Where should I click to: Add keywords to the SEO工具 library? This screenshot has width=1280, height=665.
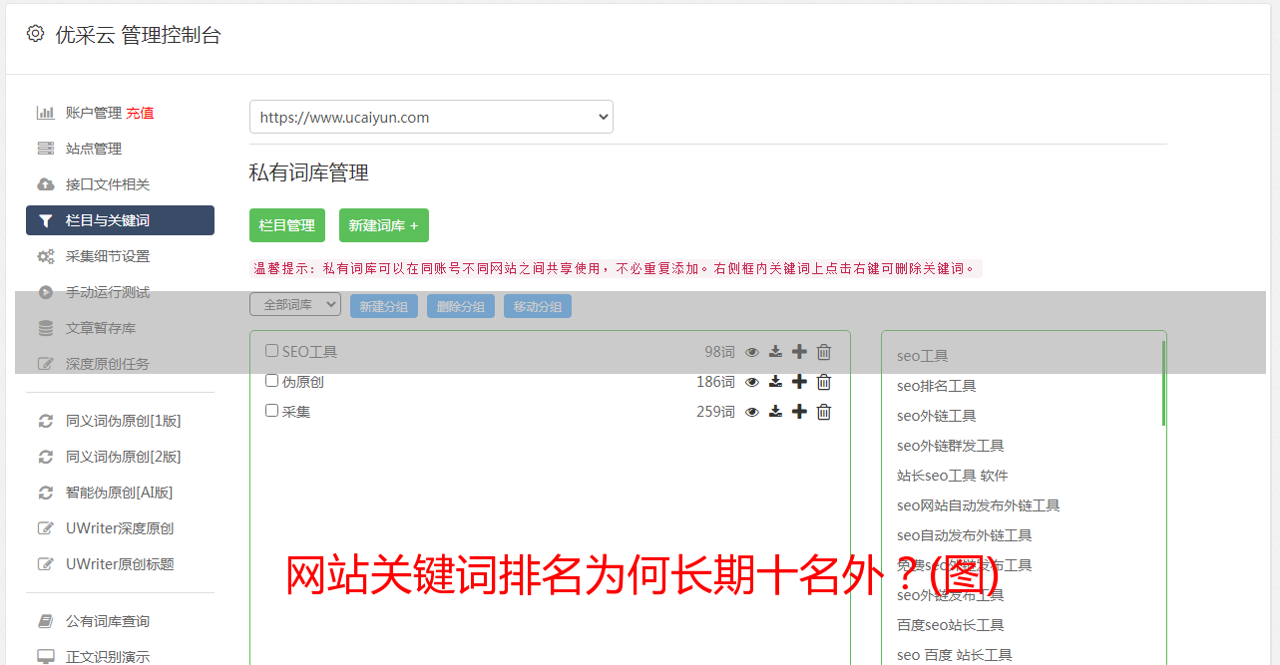[x=799, y=352]
